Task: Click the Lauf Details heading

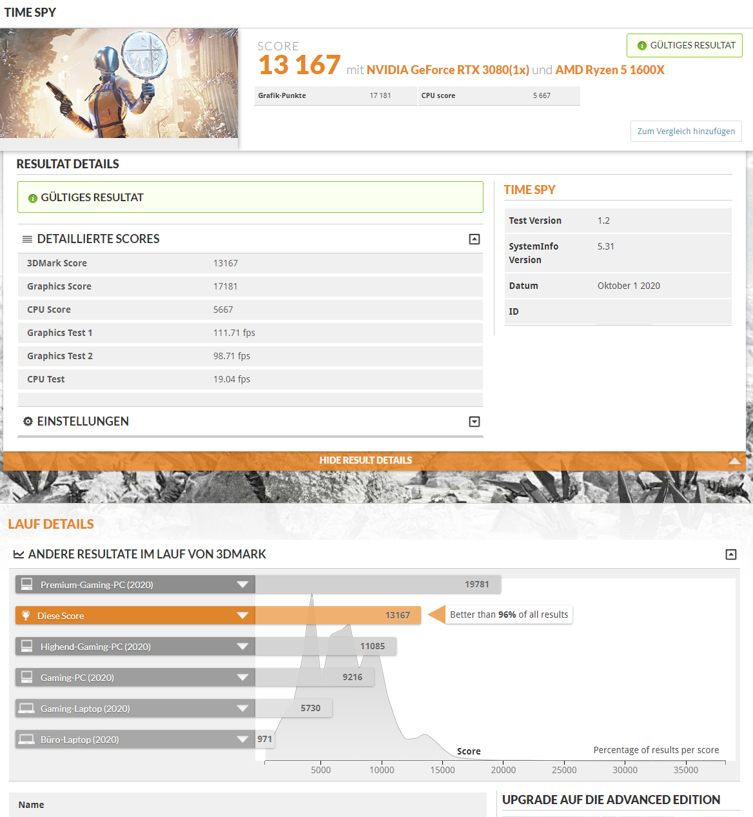Action: click(51, 524)
